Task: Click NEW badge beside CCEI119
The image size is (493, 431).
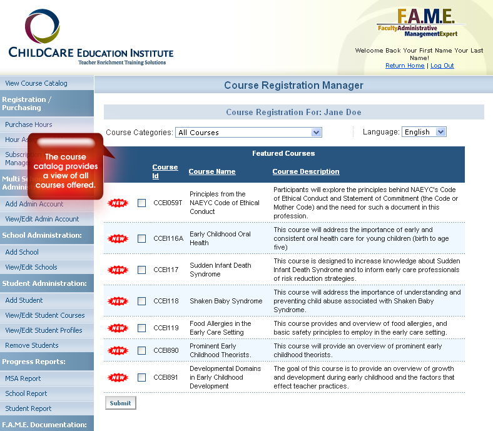Action: coord(118,328)
